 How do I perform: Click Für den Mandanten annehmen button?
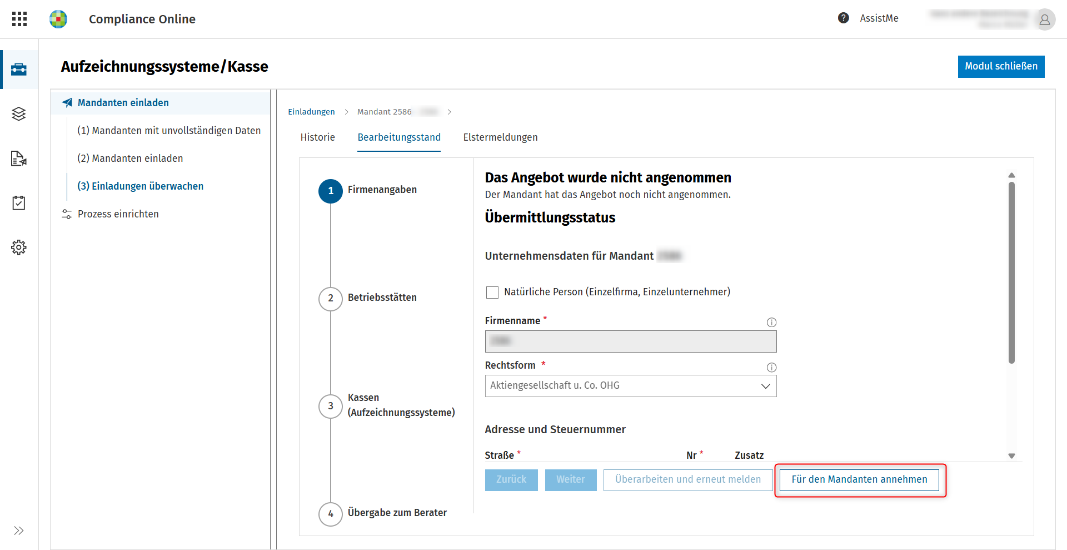(859, 480)
